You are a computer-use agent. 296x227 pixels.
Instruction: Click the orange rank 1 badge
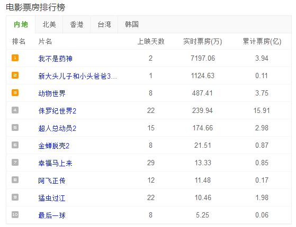15,58
